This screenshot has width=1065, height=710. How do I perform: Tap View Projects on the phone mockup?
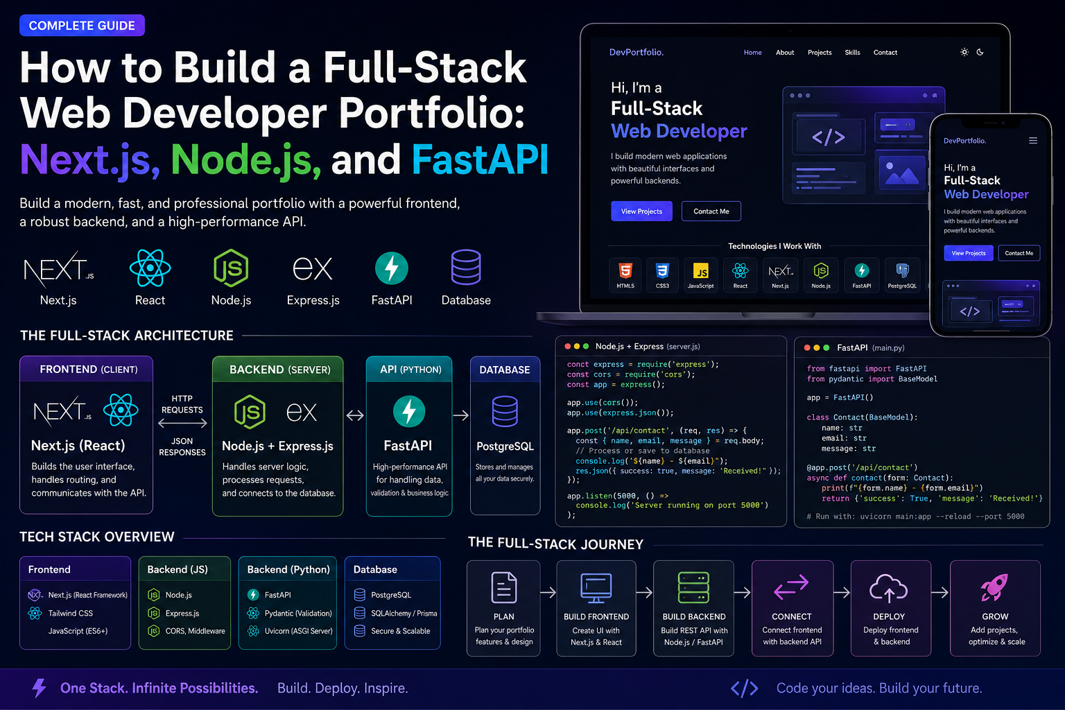tap(969, 253)
